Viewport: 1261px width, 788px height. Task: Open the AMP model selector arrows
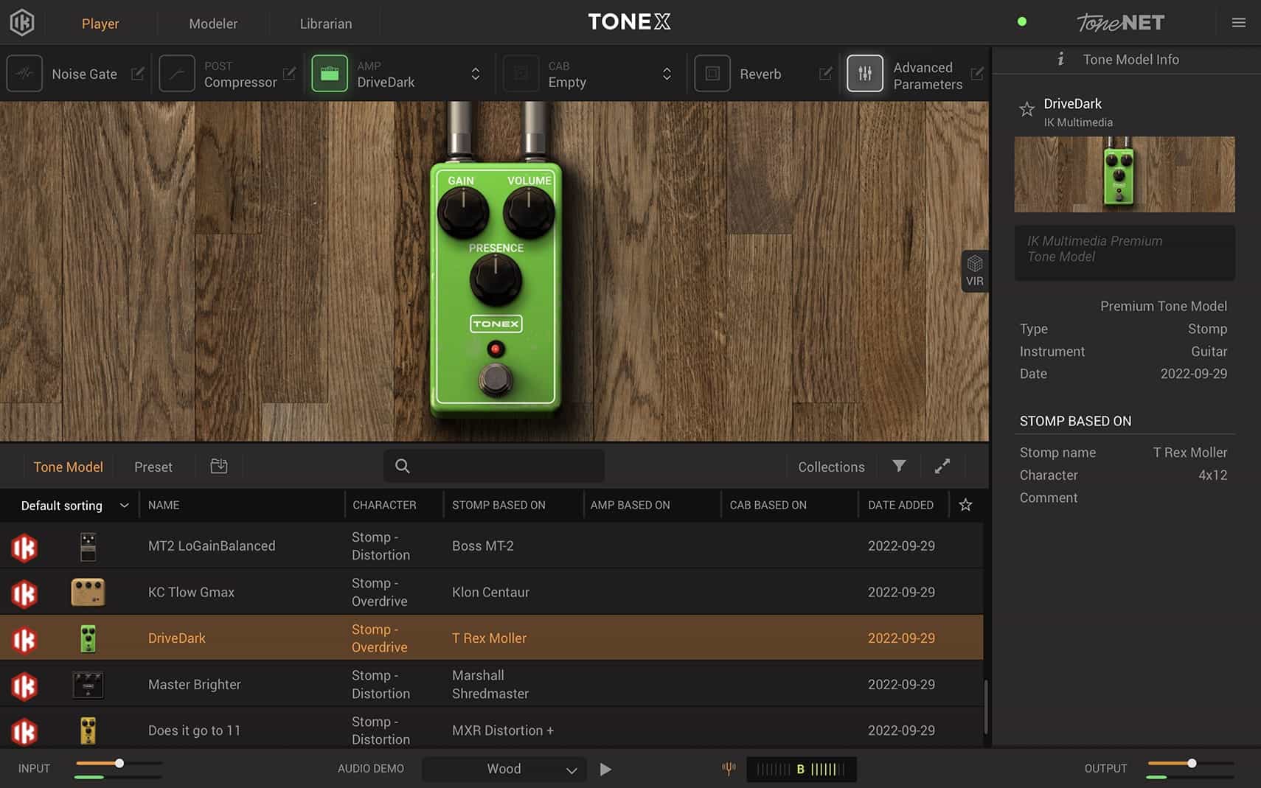pos(476,74)
